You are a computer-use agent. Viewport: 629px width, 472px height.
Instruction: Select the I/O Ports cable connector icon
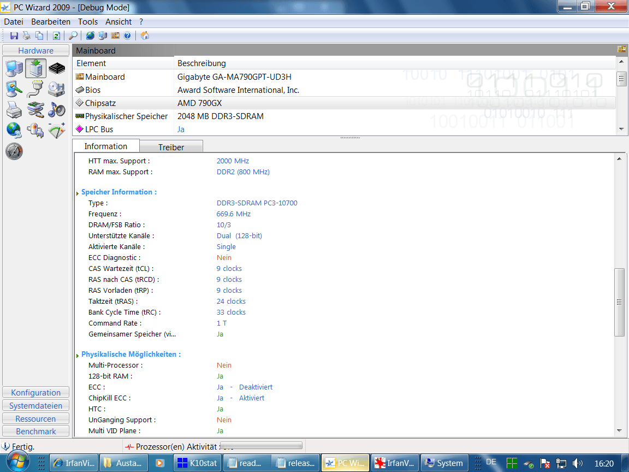[x=35, y=89]
